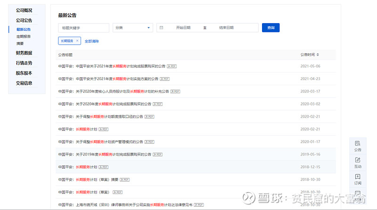Open 公司公告 in the sidebar
The height and width of the screenshot is (210, 377).
[24, 20]
